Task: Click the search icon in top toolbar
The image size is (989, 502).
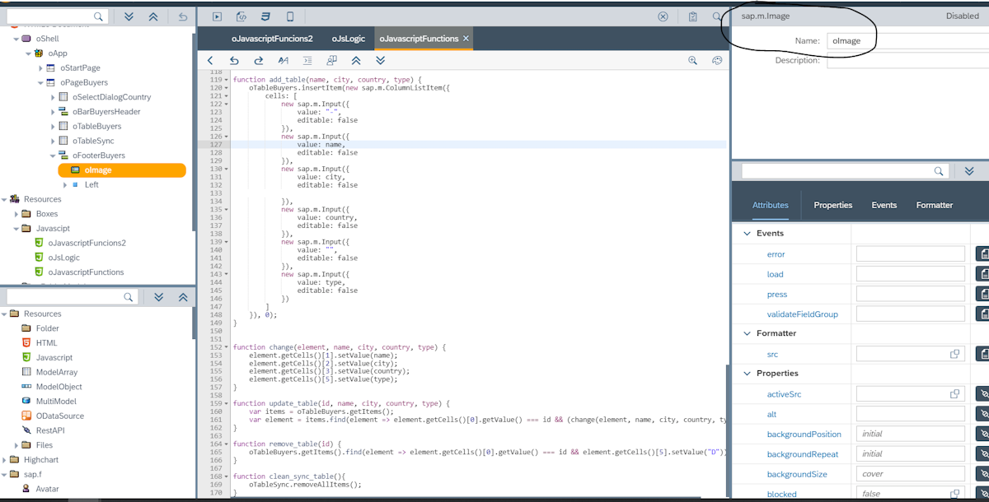Action: pyautogui.click(x=717, y=16)
